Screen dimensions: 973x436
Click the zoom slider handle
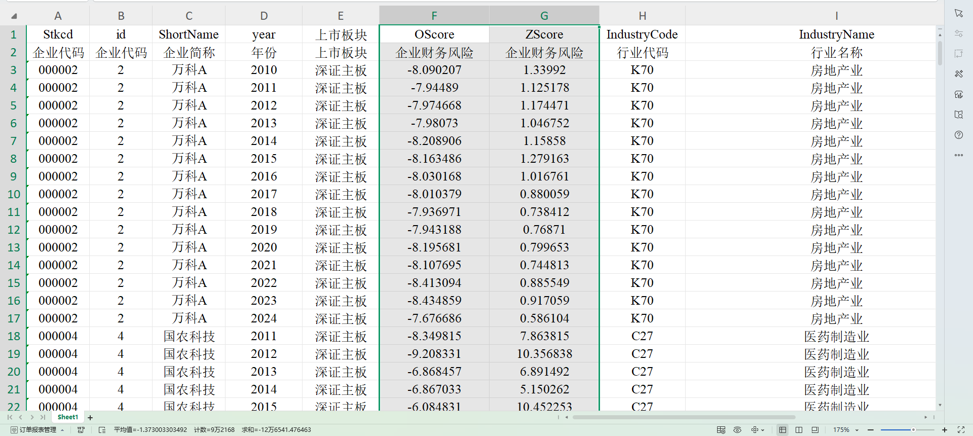click(913, 430)
